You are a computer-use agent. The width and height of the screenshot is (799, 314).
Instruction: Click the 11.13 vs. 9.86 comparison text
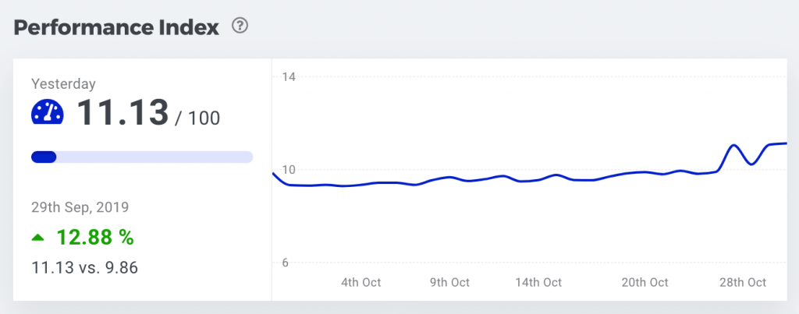84,267
